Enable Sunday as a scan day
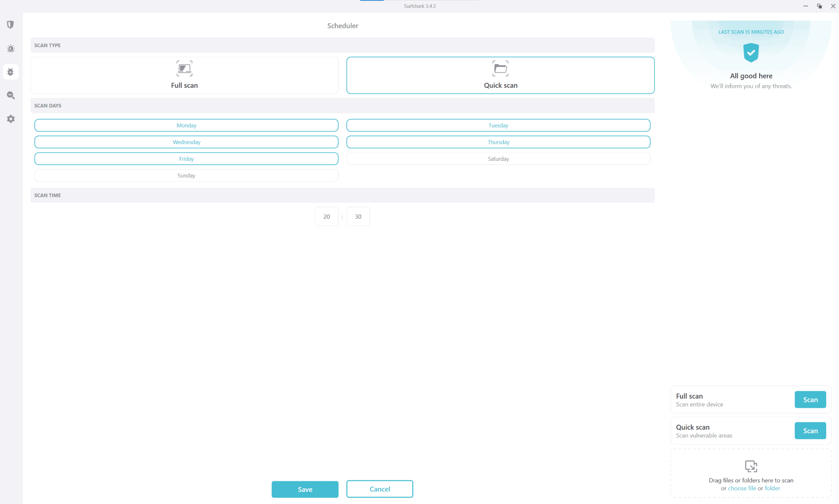The height and width of the screenshot is (504, 839). (x=186, y=175)
